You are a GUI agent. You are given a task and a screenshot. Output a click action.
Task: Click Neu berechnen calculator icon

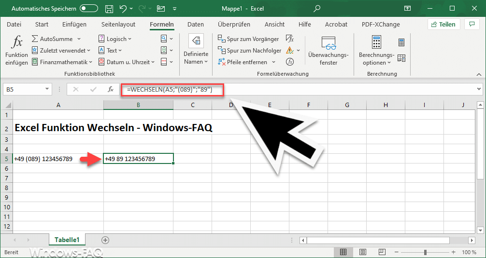click(401, 42)
